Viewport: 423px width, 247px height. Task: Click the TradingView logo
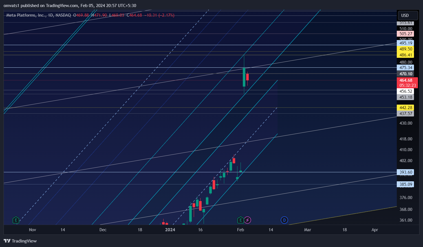[x=20, y=241]
